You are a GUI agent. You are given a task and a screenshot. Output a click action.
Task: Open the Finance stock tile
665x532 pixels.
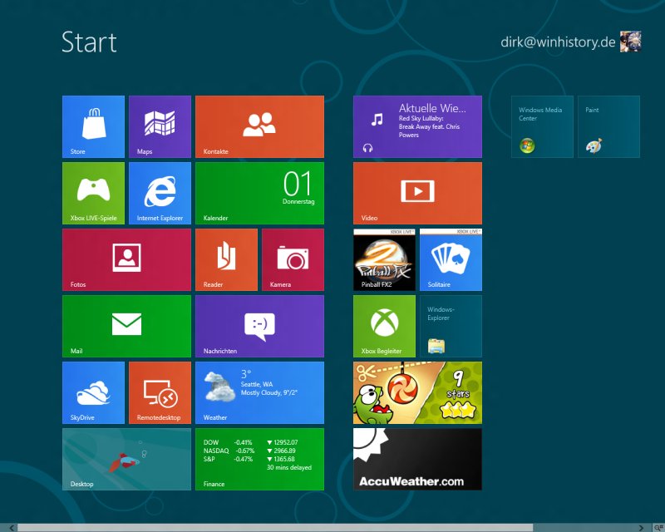[259, 460]
